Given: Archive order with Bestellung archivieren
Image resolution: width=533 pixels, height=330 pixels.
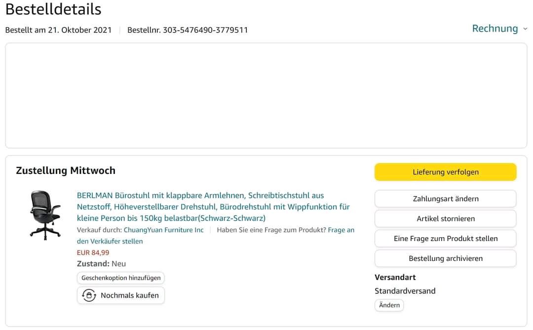Looking at the screenshot, I should point(445,258).
